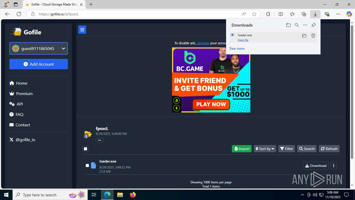355x200 pixels.
Task: Launch Firefox from taskbar
Action: 133,195
